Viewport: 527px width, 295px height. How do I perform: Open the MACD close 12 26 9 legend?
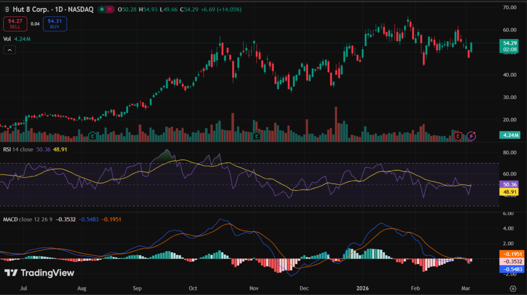pyautogui.click(x=30, y=220)
